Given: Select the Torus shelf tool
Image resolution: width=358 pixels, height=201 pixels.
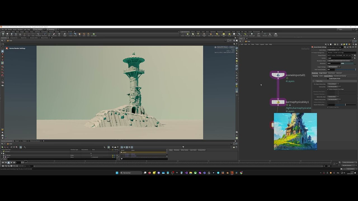Looking at the screenshot, I should click(x=16, y=34).
